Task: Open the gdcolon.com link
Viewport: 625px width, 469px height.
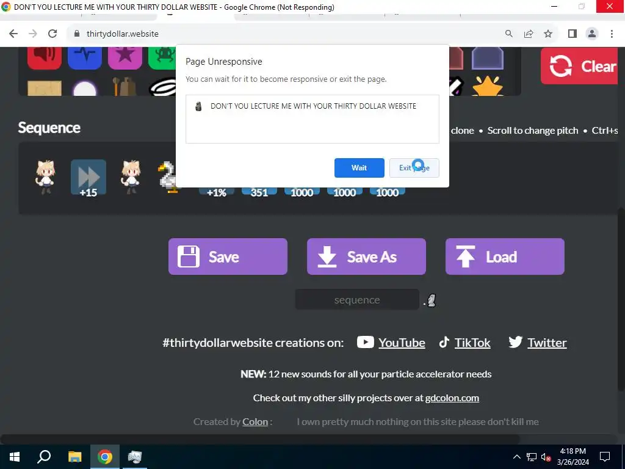Action: [452, 398]
